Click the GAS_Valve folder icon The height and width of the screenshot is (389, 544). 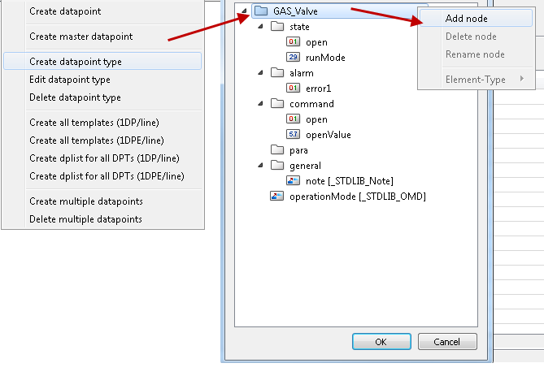(260, 11)
